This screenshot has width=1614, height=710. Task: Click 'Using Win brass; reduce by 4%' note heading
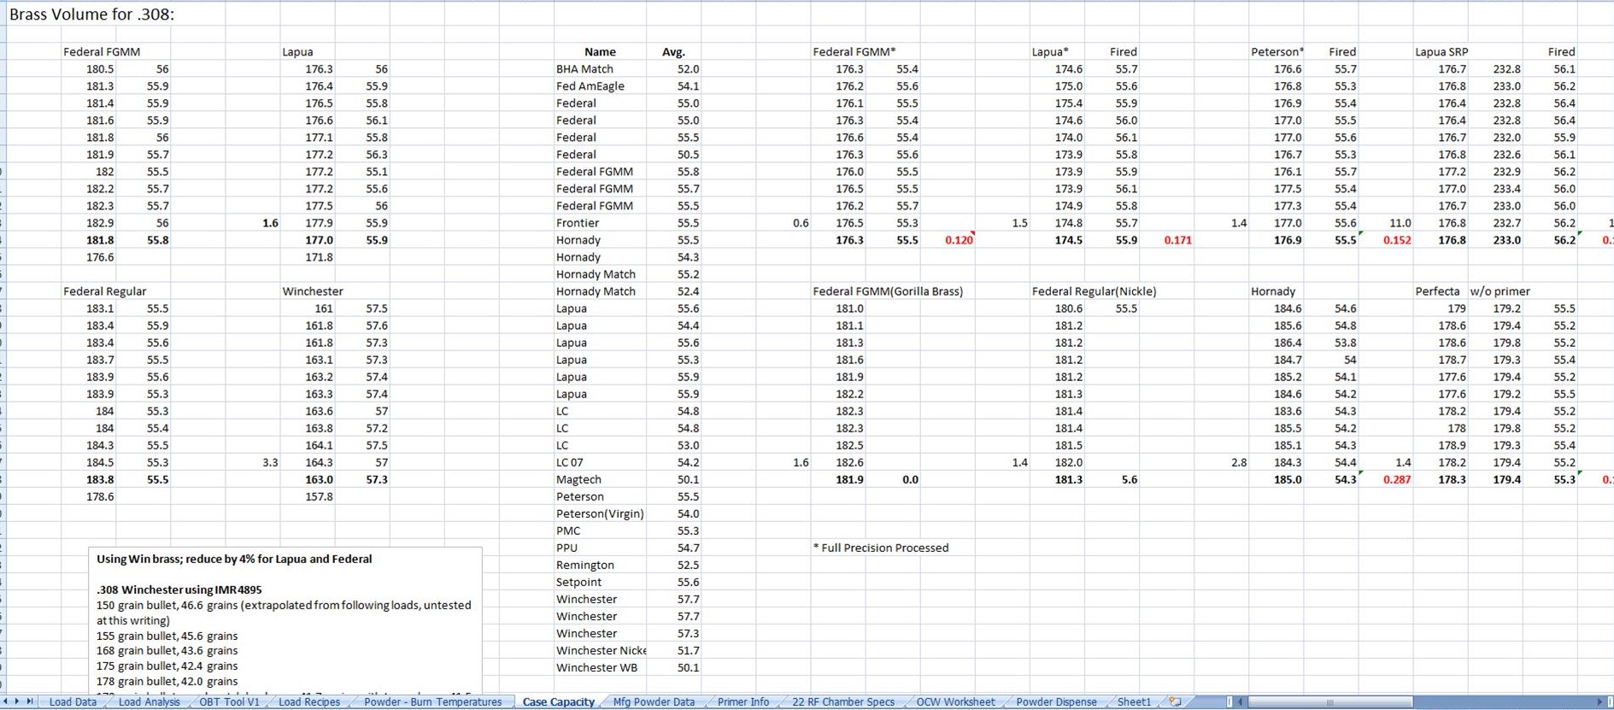pos(234,559)
